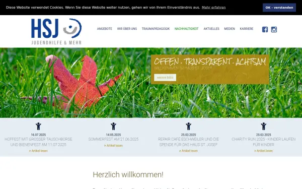Open the Medien menu item

[x=230, y=29]
